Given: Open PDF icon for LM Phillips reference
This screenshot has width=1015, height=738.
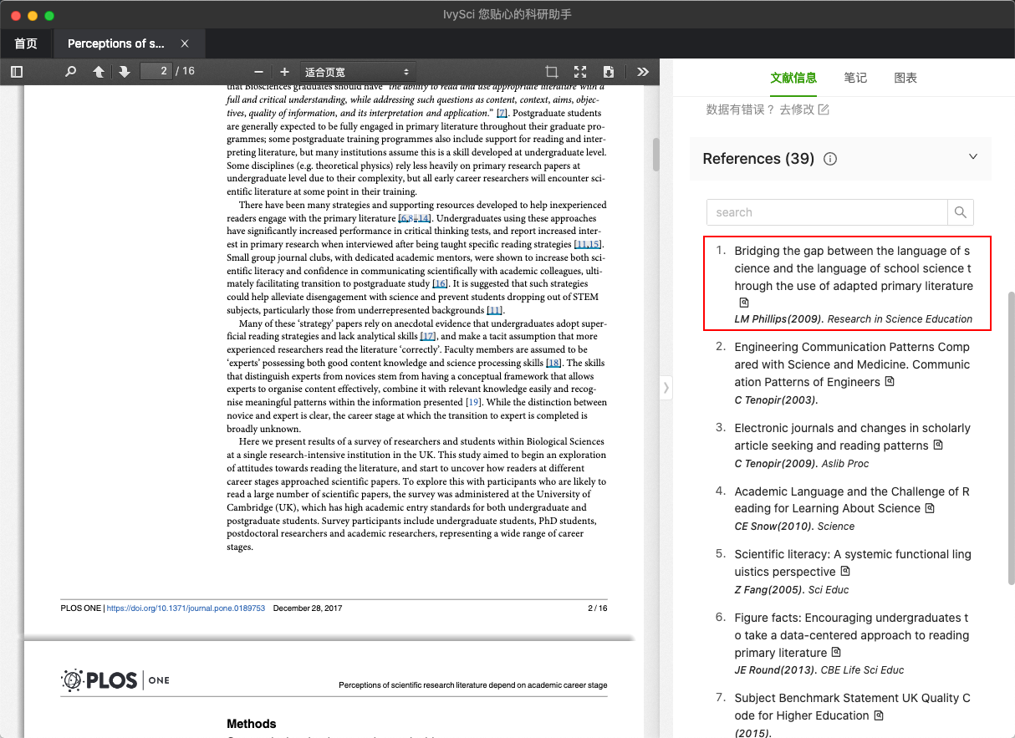Looking at the screenshot, I should tap(743, 303).
